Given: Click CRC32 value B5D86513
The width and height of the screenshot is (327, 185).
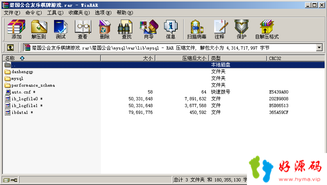Looking at the screenshot, I should click(x=279, y=105).
